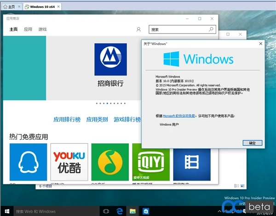Open Task View from the taskbar
Screen dimensions: 276x216
(106, 211)
